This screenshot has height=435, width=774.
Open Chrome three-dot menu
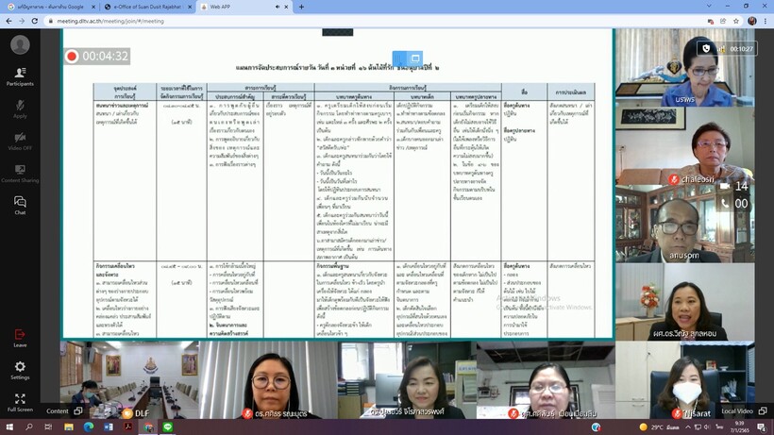point(766,21)
